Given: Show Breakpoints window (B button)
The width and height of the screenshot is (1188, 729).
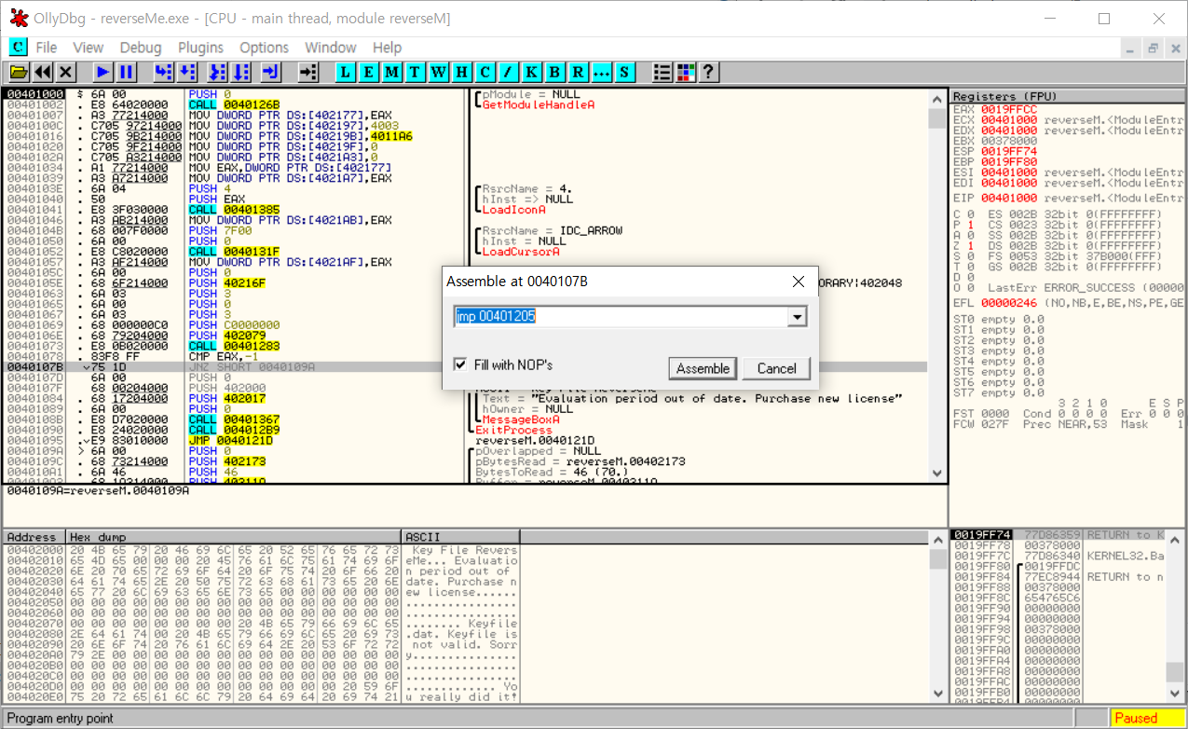Looking at the screenshot, I should (x=555, y=72).
